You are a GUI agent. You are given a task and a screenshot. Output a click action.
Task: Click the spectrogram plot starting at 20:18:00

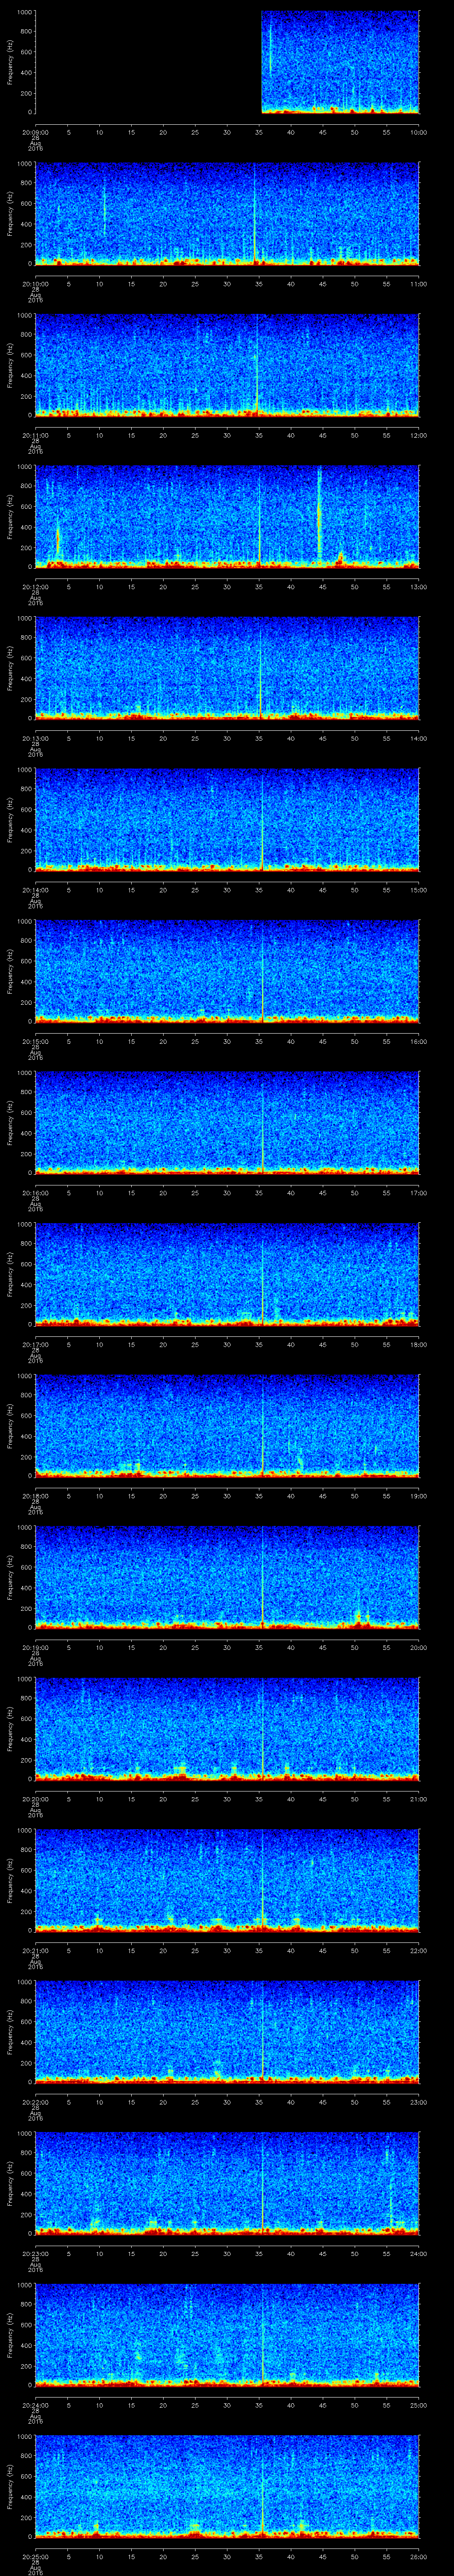[x=227, y=1426]
